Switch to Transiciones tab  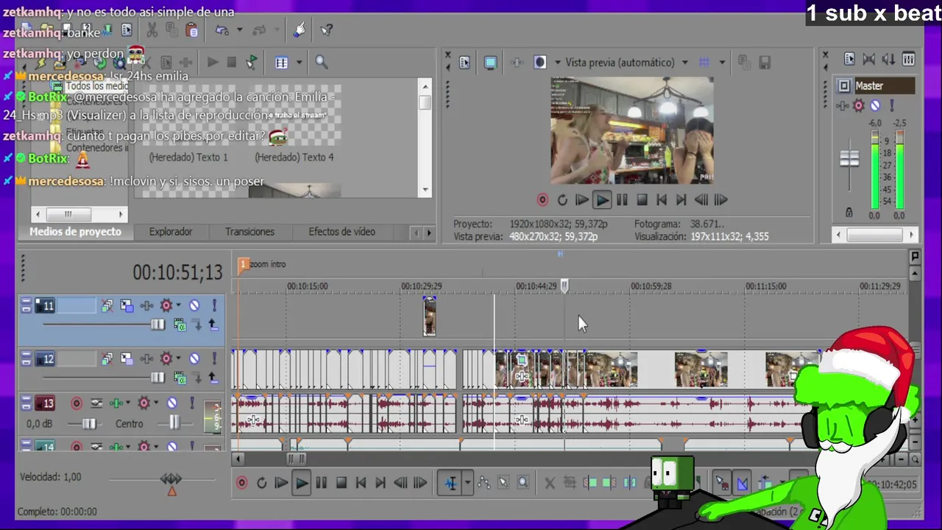tap(249, 232)
